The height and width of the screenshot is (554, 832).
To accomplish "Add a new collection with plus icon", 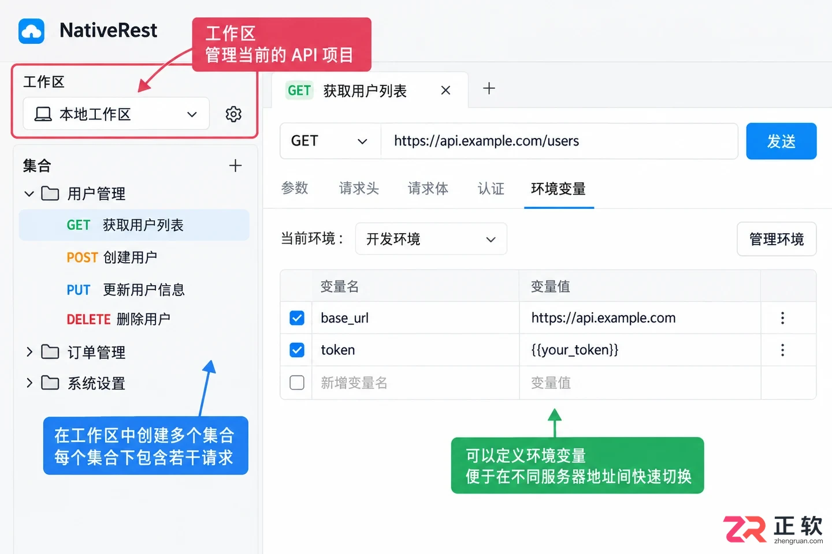I will [x=235, y=166].
